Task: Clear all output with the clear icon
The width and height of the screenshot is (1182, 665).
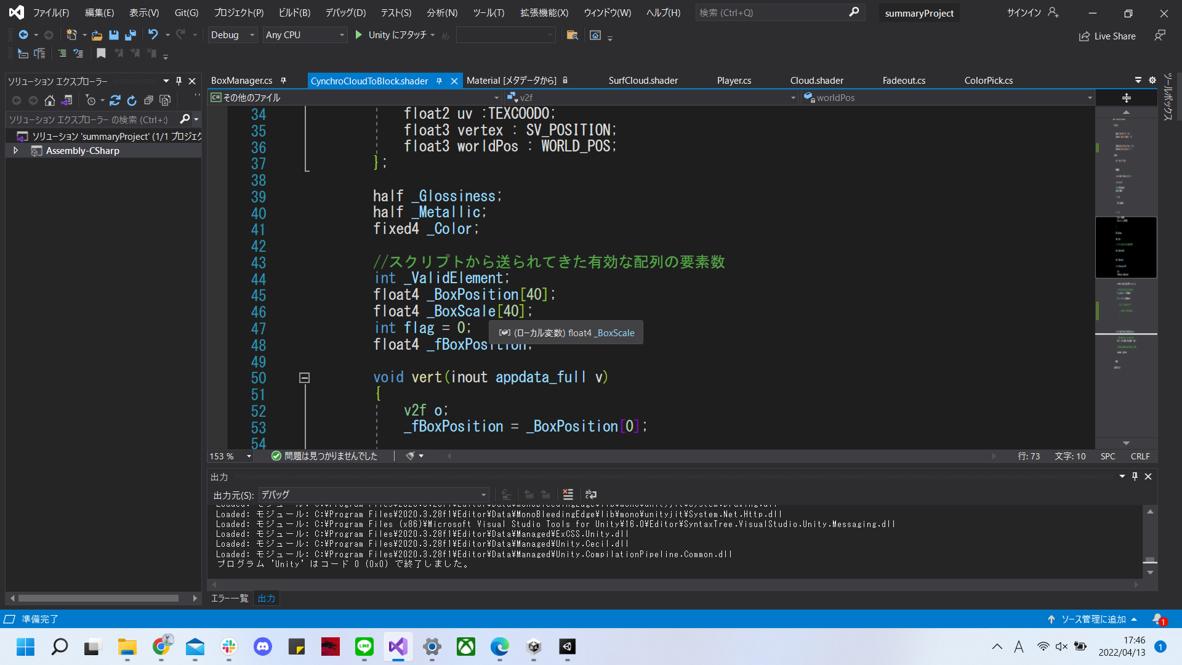Action: coord(568,494)
